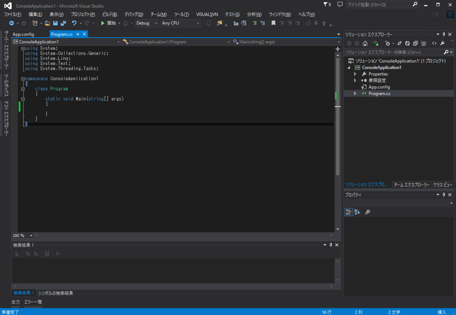Viewport: 456px width, 315px height.
Task: Click Collapse All in Solution Explorer
Action: click(x=415, y=44)
